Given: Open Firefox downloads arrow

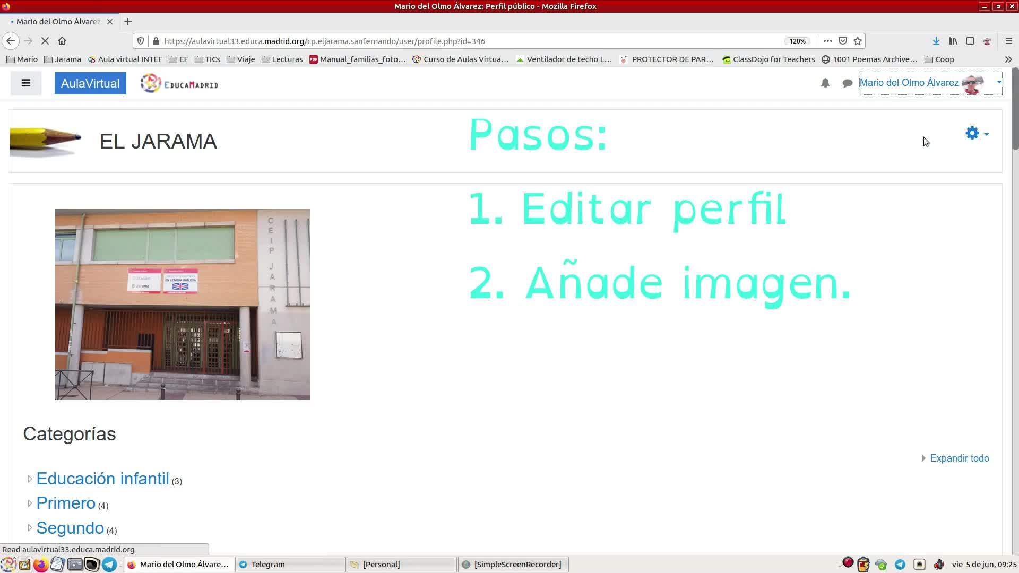Looking at the screenshot, I should (x=936, y=41).
